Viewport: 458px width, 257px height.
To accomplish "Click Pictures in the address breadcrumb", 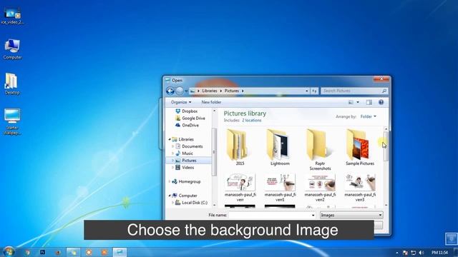I will pyautogui.click(x=232, y=91).
